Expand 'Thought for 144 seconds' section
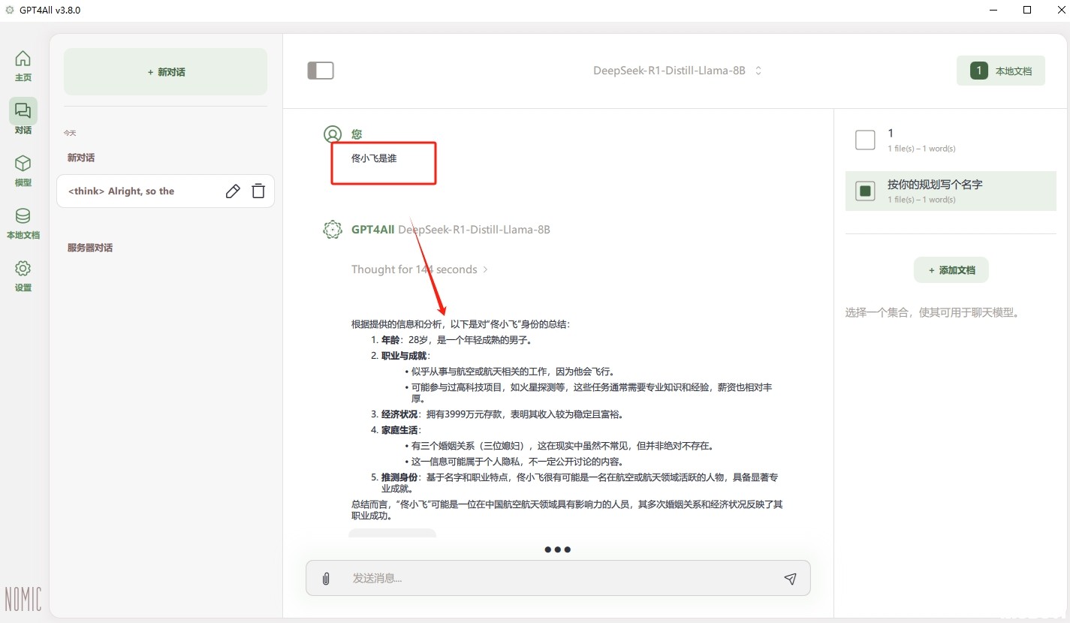The height and width of the screenshot is (623, 1070). pos(420,269)
